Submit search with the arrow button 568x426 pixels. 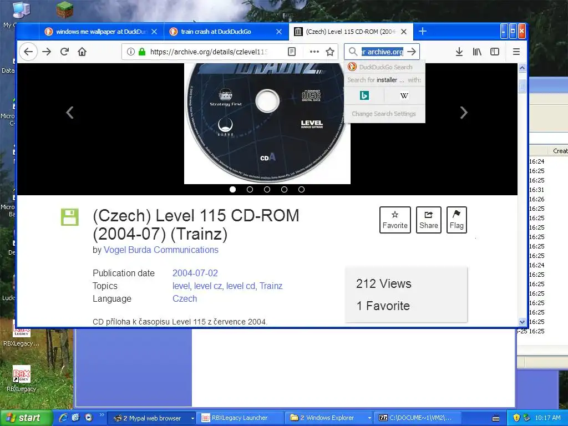[412, 52]
